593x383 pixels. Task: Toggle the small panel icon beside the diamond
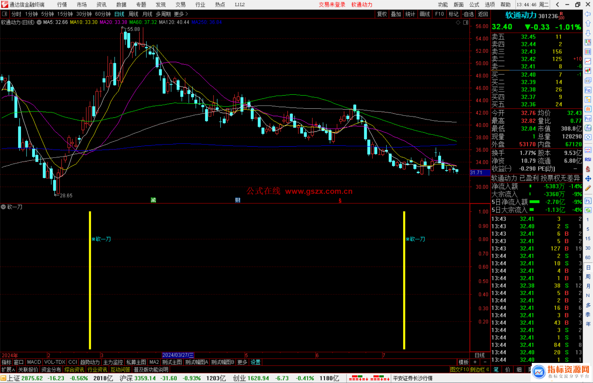[x=466, y=23]
